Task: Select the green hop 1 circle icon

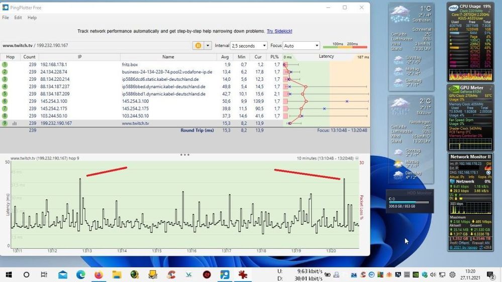Action: 5,65
